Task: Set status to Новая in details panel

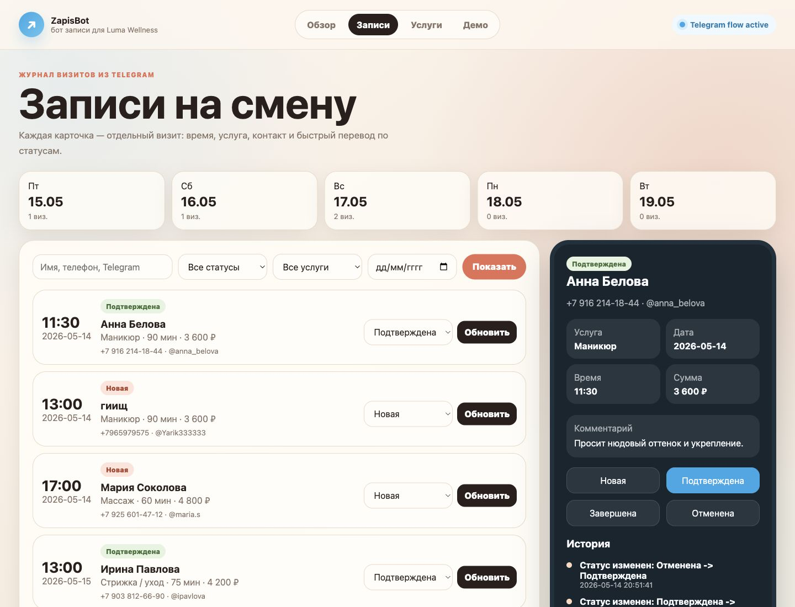Action: (x=613, y=481)
